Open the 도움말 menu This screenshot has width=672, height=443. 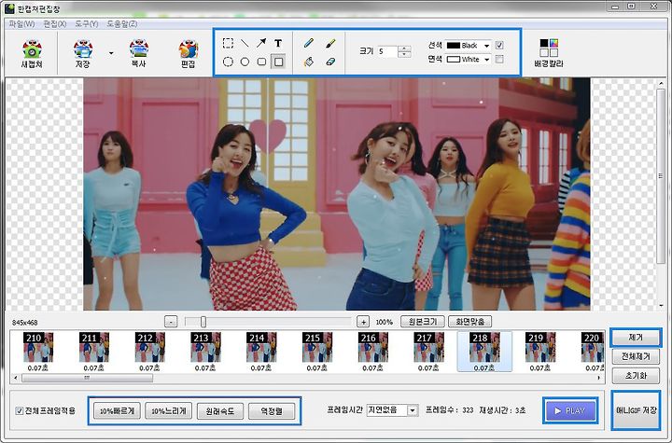(x=121, y=24)
